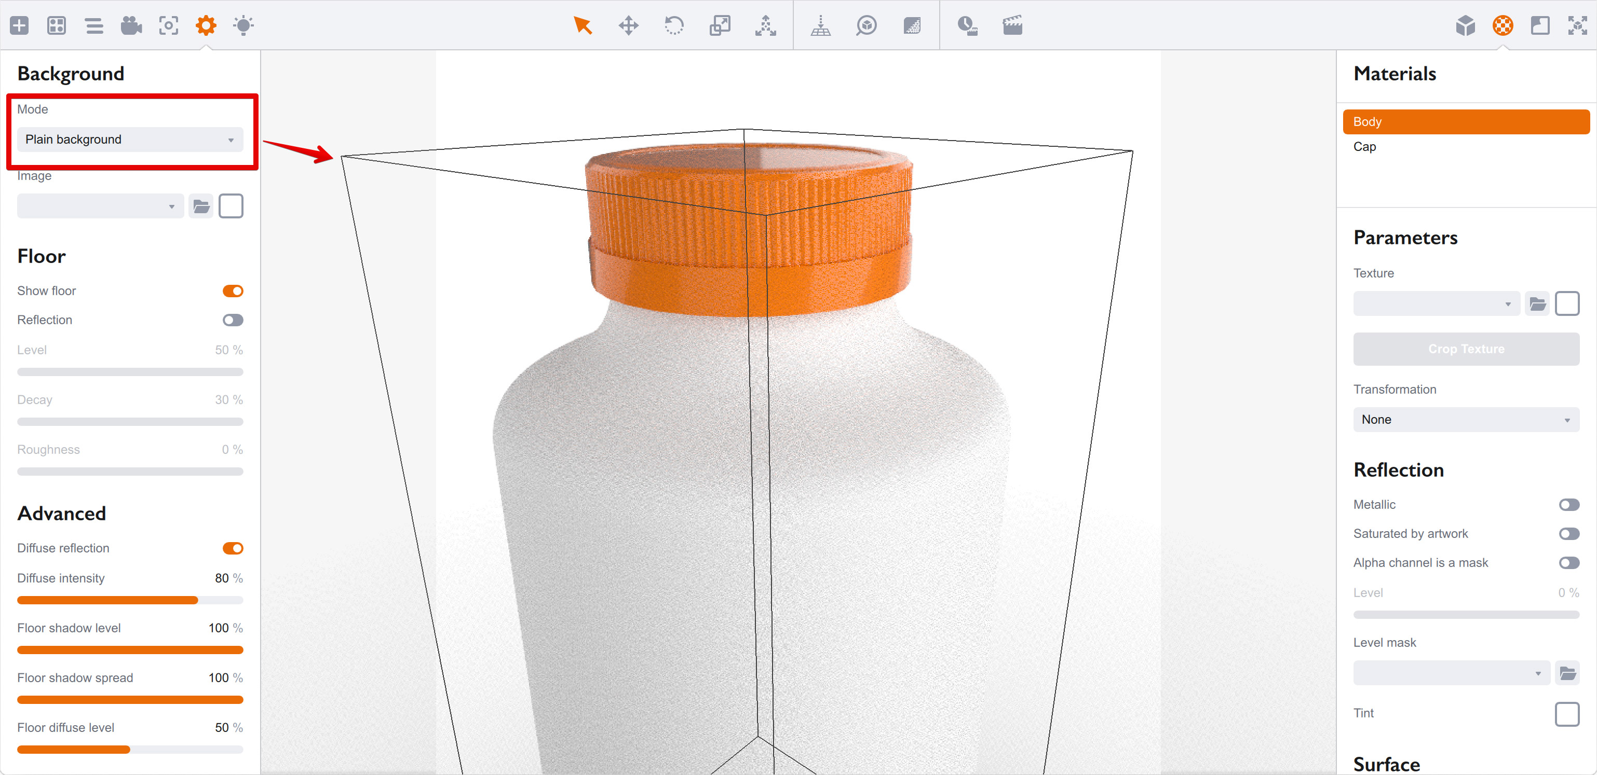
Task: Open the Plain background mode dropdown
Action: coord(130,140)
